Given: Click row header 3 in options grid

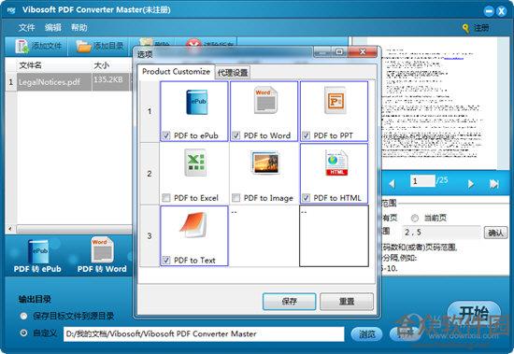Looking at the screenshot, I should click(150, 235).
